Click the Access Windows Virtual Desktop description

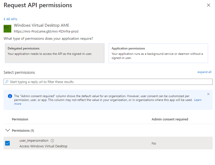(x=43, y=146)
